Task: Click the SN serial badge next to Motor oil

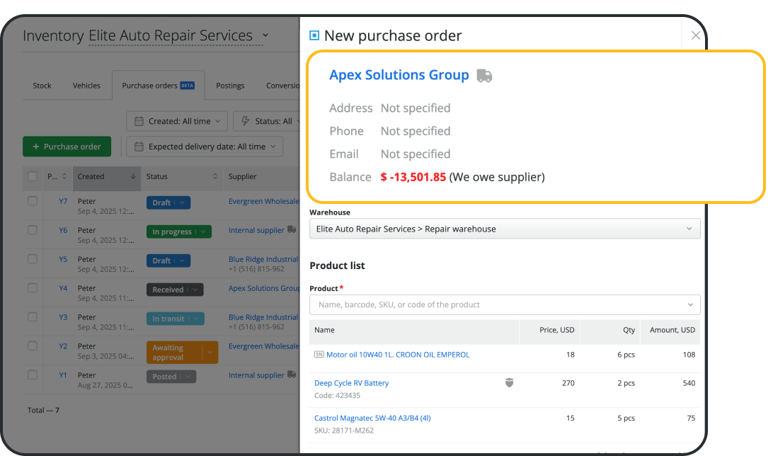Action: pos(319,355)
